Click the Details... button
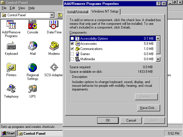The width and height of the screenshot is (183, 137). 146,97
